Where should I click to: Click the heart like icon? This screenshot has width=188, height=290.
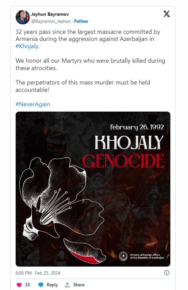pyautogui.click(x=19, y=285)
